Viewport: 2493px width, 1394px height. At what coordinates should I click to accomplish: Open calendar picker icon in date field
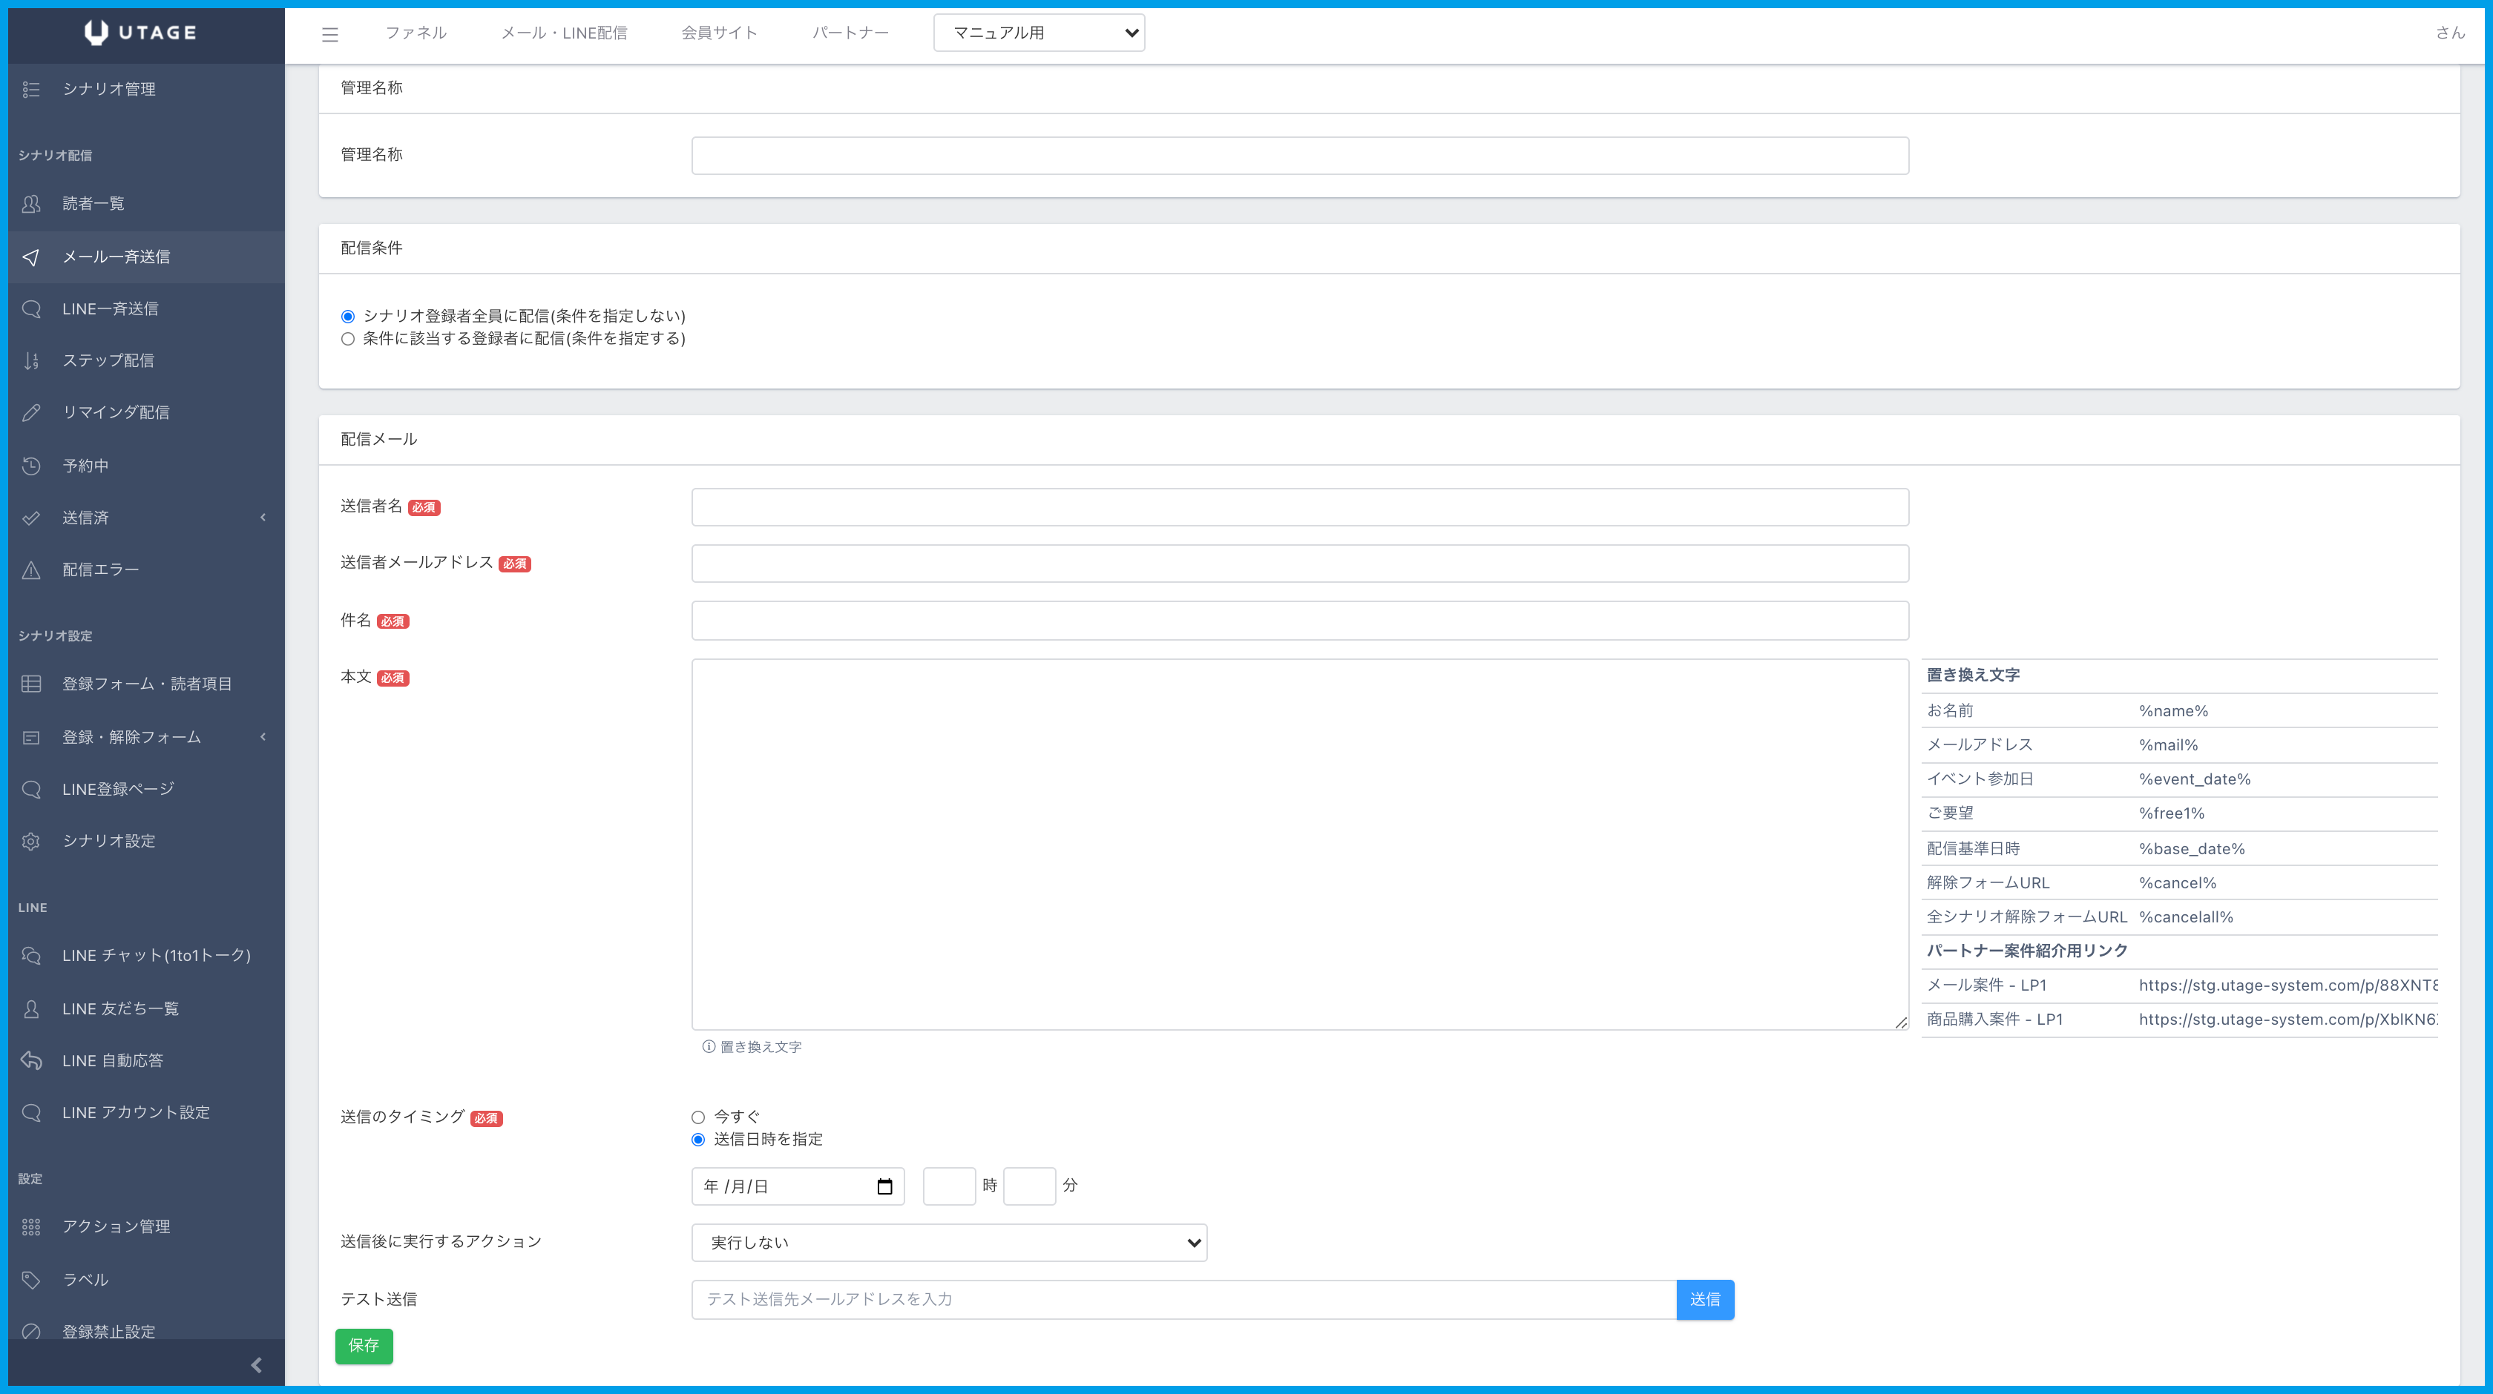(x=884, y=1186)
